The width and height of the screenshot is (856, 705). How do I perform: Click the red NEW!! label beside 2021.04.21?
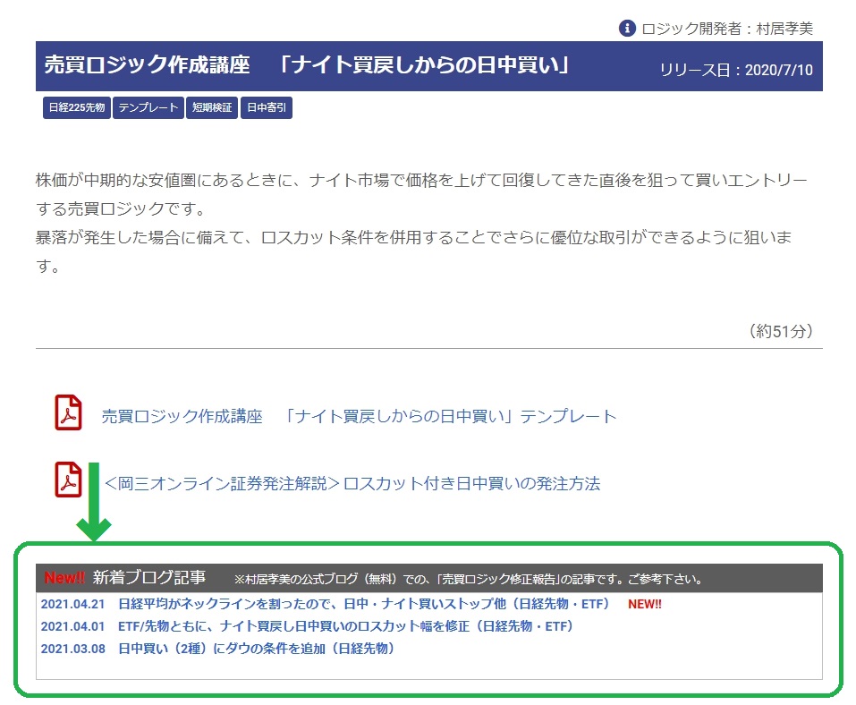[x=645, y=604]
